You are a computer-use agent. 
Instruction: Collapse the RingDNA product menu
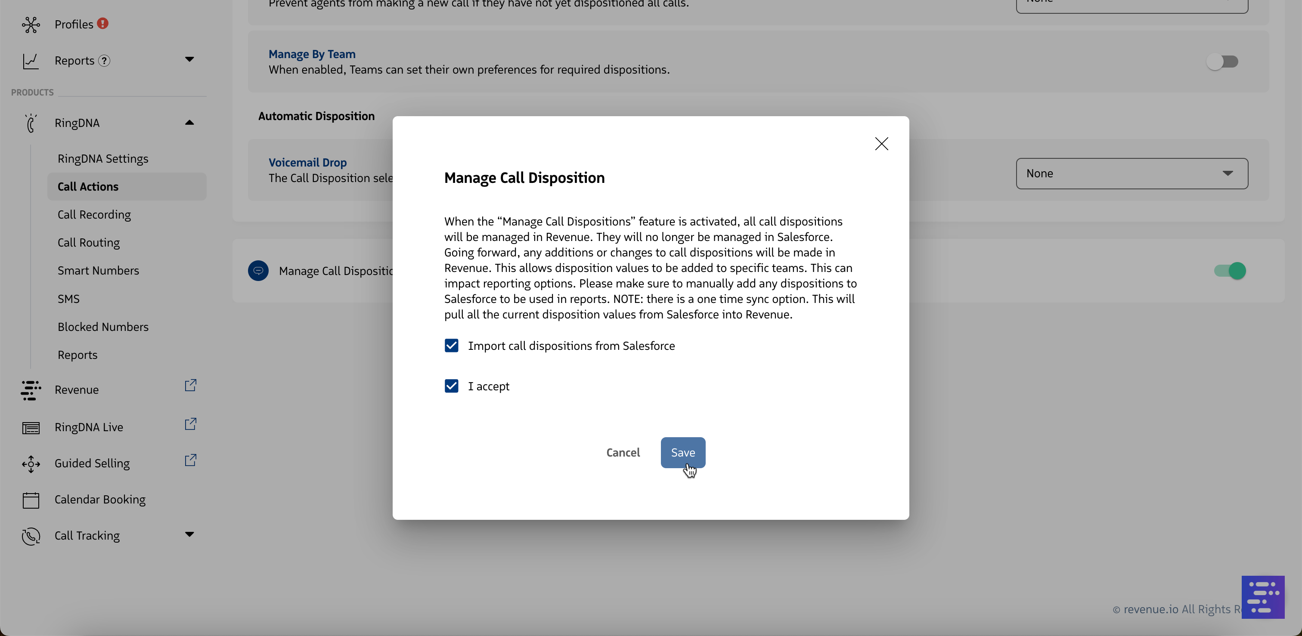point(189,123)
